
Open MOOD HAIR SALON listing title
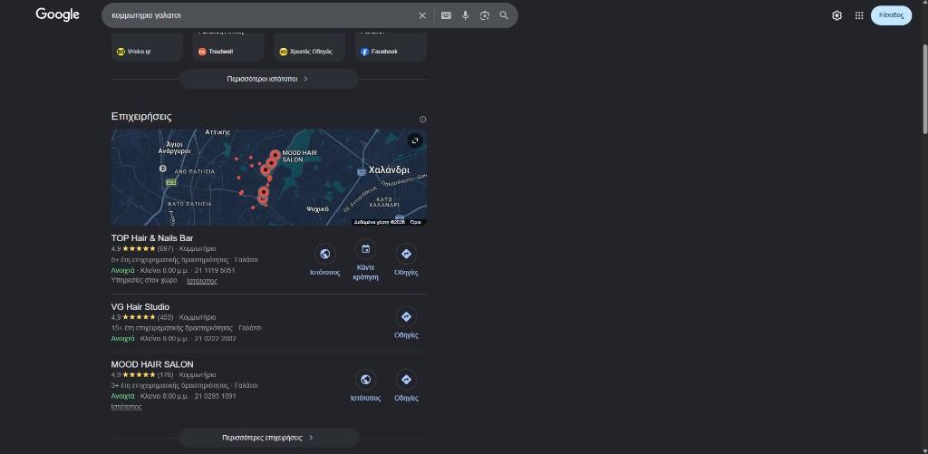click(x=152, y=364)
